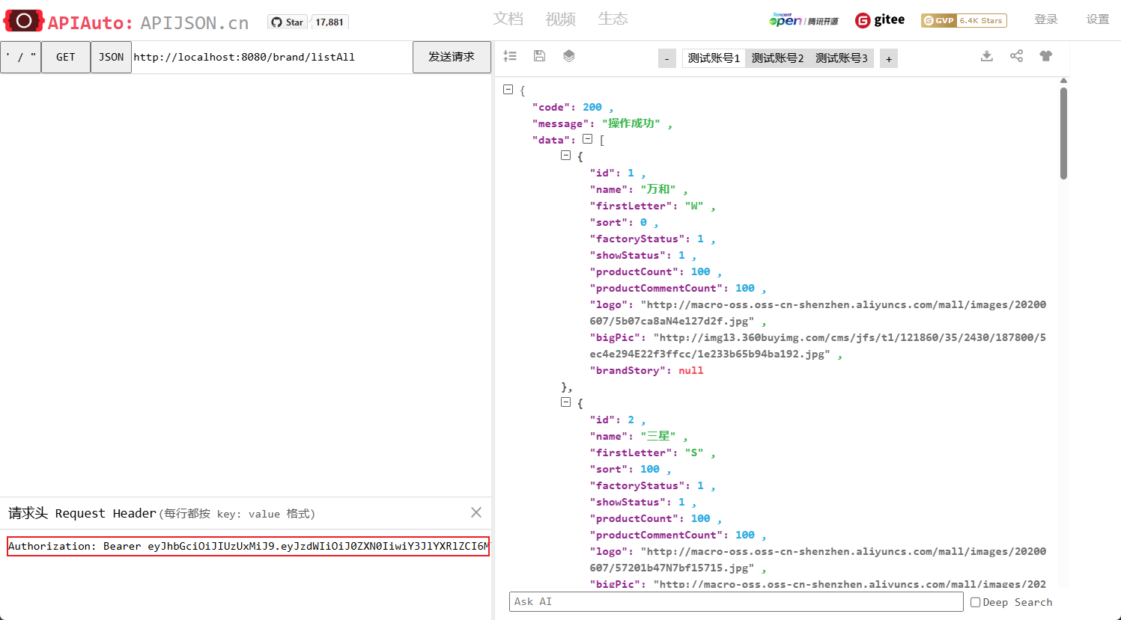1121x620 pixels.
Task: Click the response panel vertical scrollbar
Action: tap(1063, 135)
